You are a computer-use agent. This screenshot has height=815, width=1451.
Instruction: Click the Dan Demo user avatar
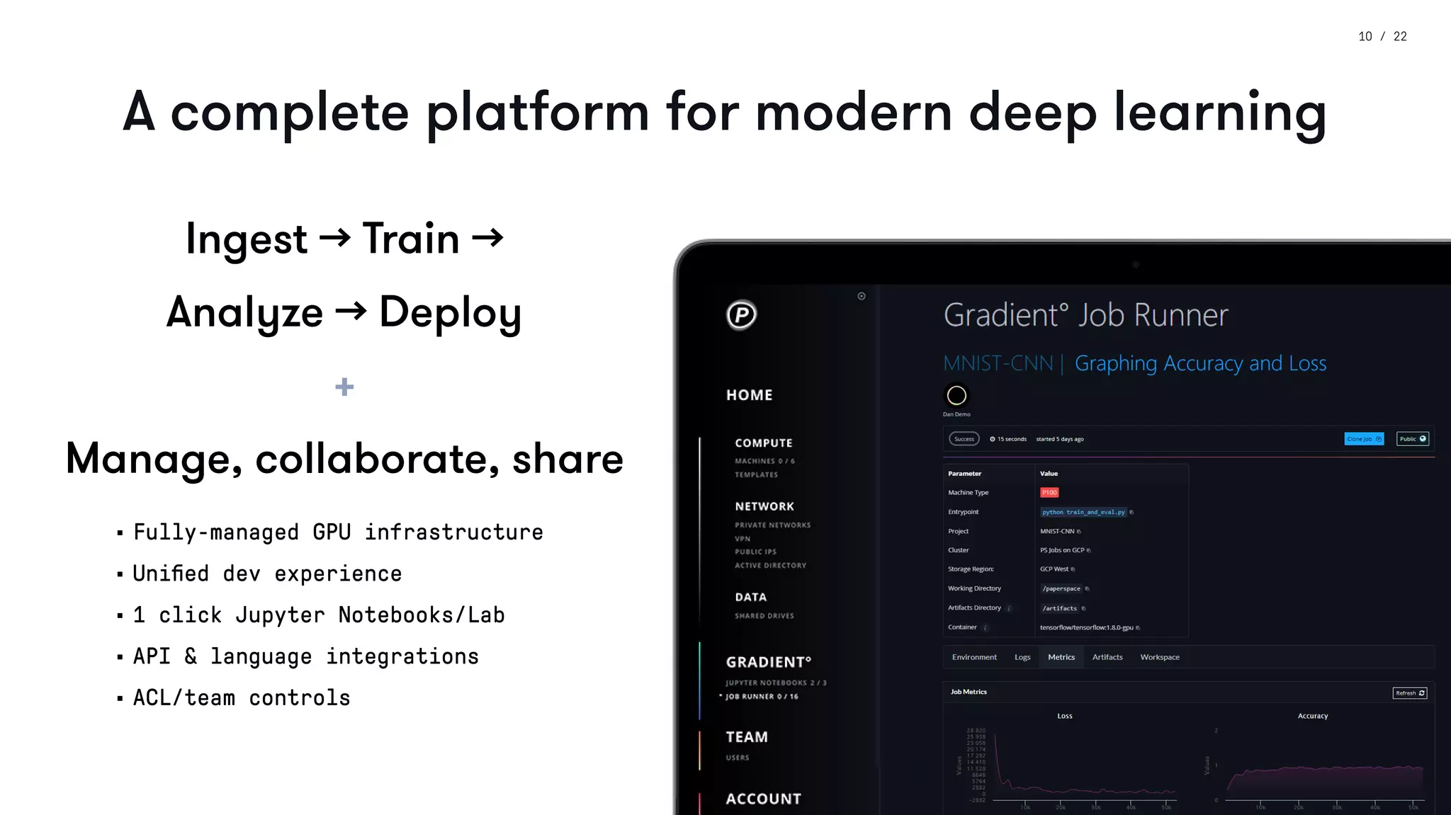click(956, 395)
